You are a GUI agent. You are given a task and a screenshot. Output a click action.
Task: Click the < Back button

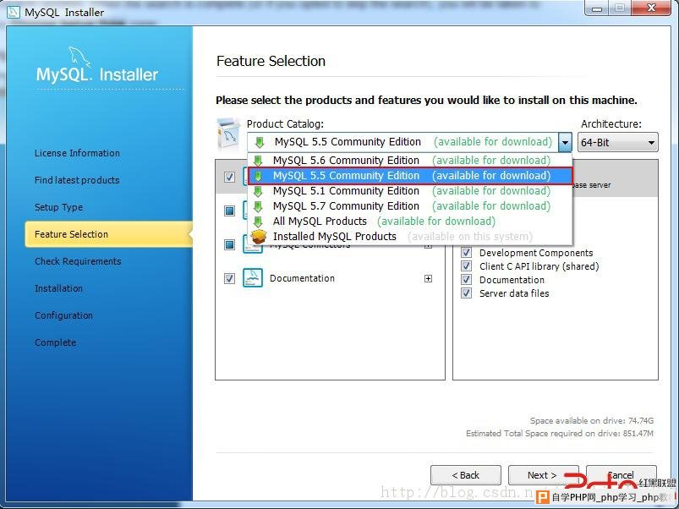point(466,475)
